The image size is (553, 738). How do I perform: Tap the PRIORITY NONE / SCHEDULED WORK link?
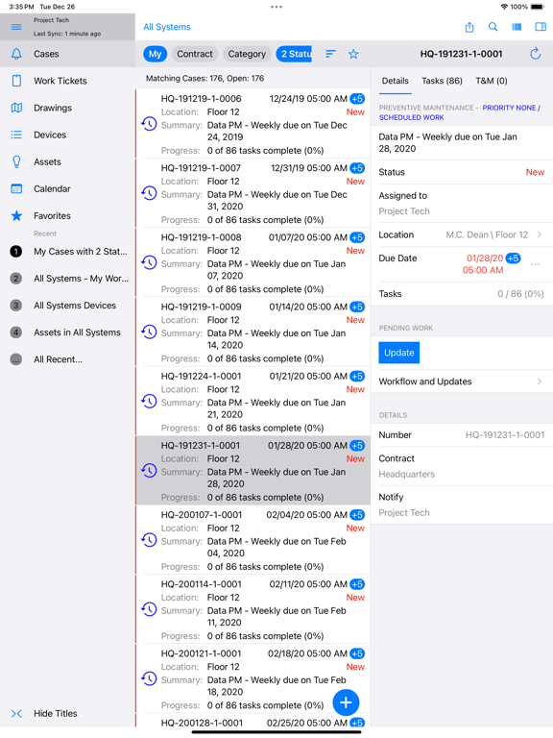460,112
